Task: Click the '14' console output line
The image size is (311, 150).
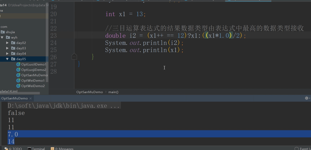Action: tap(11, 141)
